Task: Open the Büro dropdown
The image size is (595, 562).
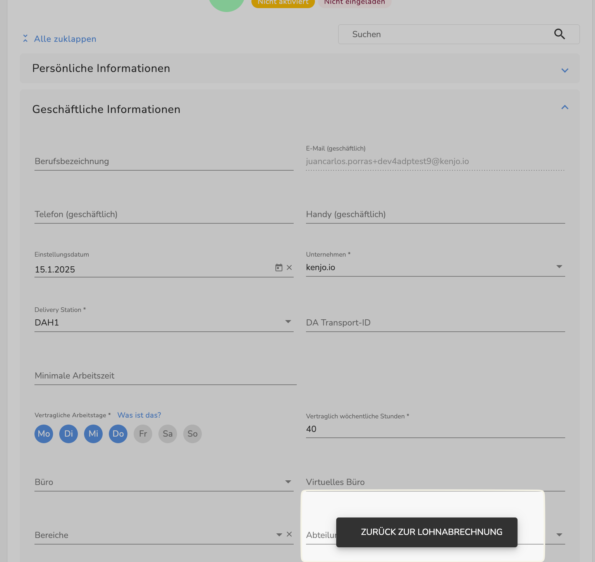Action: coord(288,481)
